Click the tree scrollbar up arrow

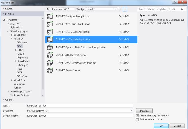coord(43,18)
